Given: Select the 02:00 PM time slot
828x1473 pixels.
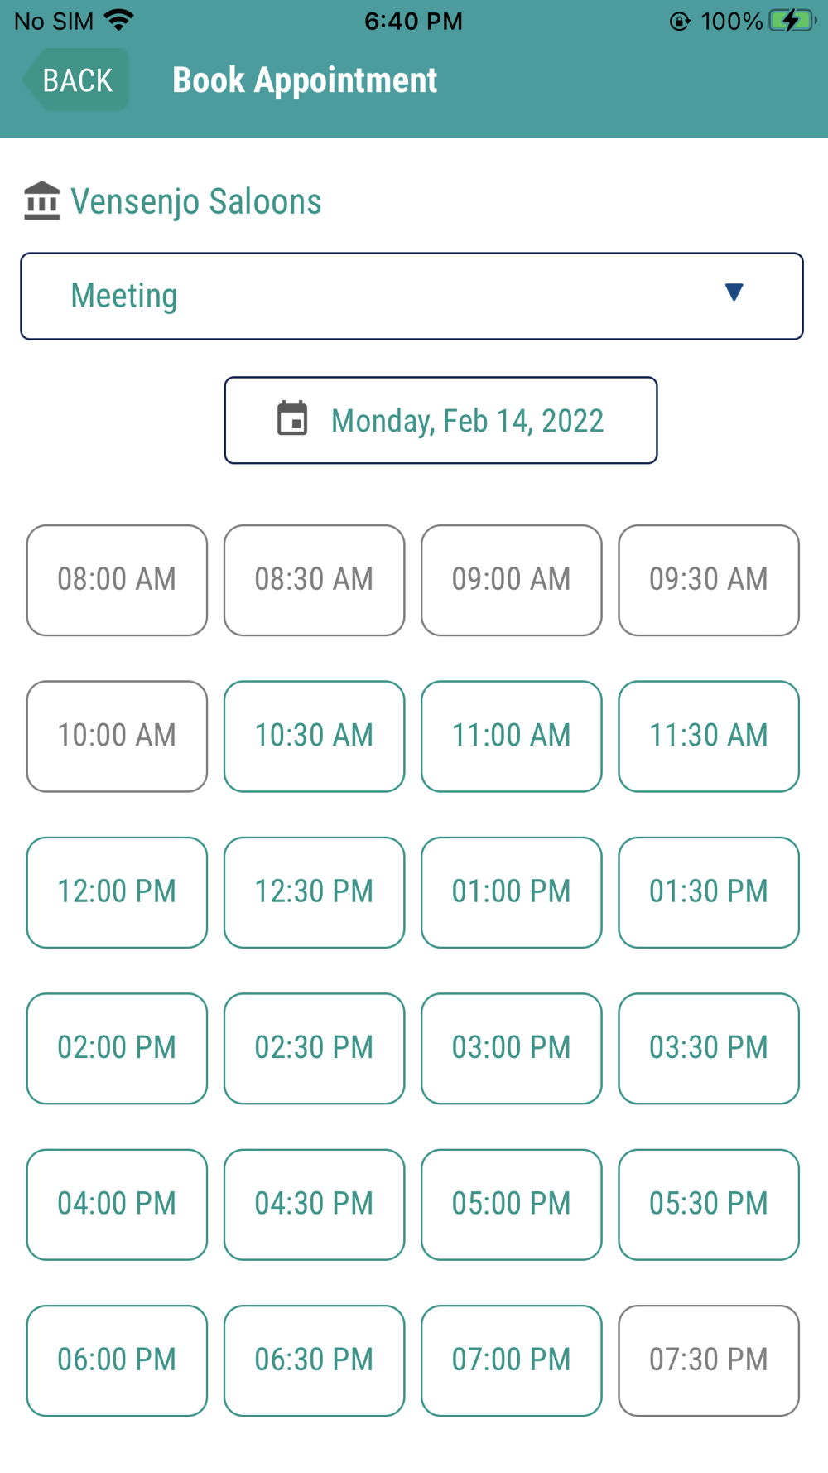Looking at the screenshot, I should click(x=117, y=1049).
